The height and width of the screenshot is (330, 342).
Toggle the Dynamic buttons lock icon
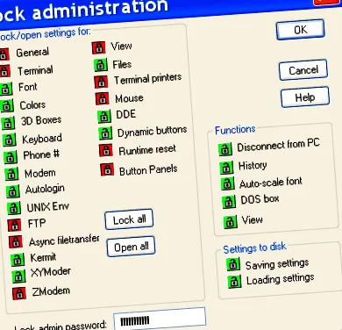(105, 133)
